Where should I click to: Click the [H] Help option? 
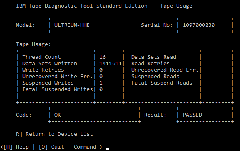[x=16, y=147]
